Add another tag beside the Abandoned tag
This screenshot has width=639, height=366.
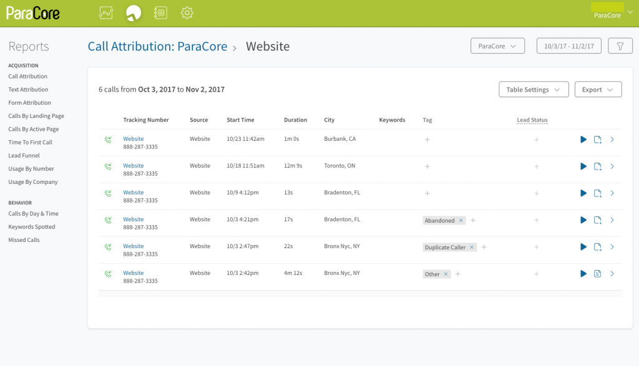tap(473, 220)
